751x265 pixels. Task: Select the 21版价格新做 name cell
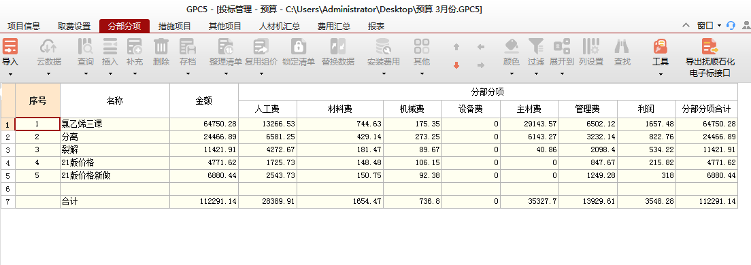[x=115, y=176]
